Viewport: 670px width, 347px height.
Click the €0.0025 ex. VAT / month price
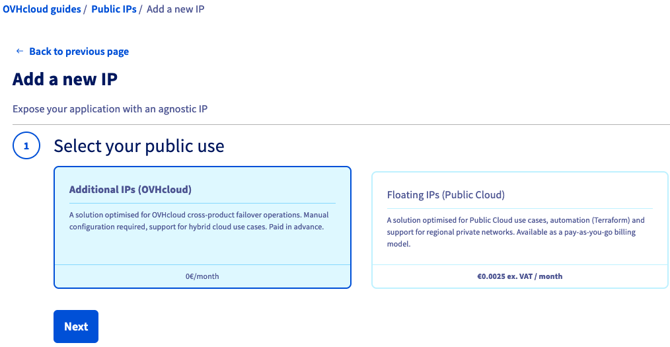(519, 276)
